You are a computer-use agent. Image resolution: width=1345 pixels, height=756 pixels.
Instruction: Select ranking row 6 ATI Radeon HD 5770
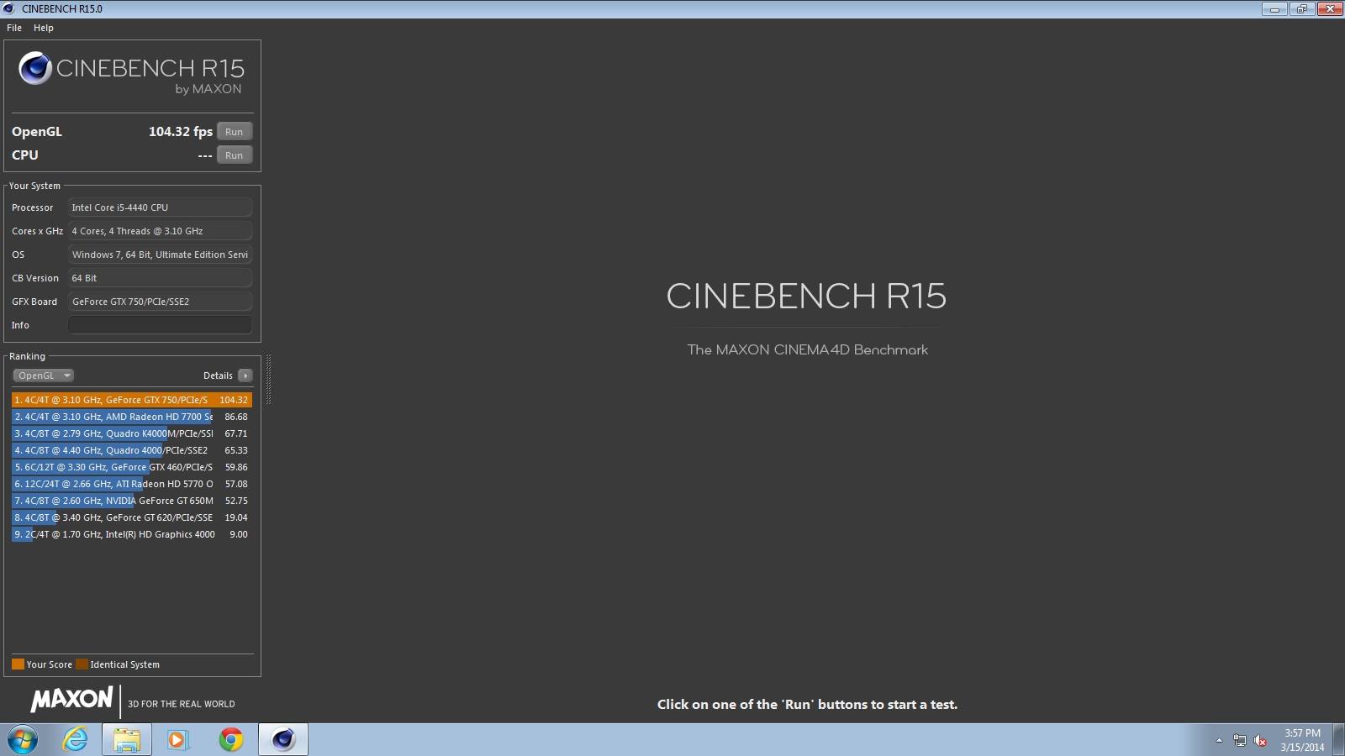tap(132, 484)
